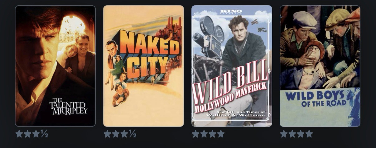Screen dimensions: 376x148
Task: Click the half-star under The Talented Mr. Ripley
Action: (x=45, y=134)
